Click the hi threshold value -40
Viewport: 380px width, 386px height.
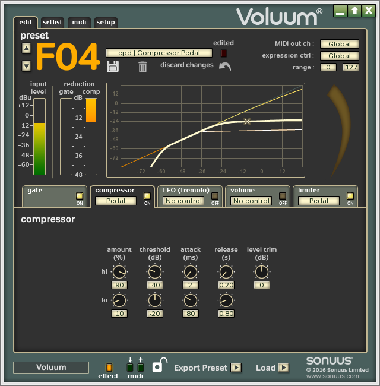[155, 285]
